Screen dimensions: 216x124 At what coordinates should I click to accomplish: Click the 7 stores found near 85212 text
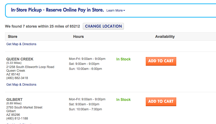[42, 26]
